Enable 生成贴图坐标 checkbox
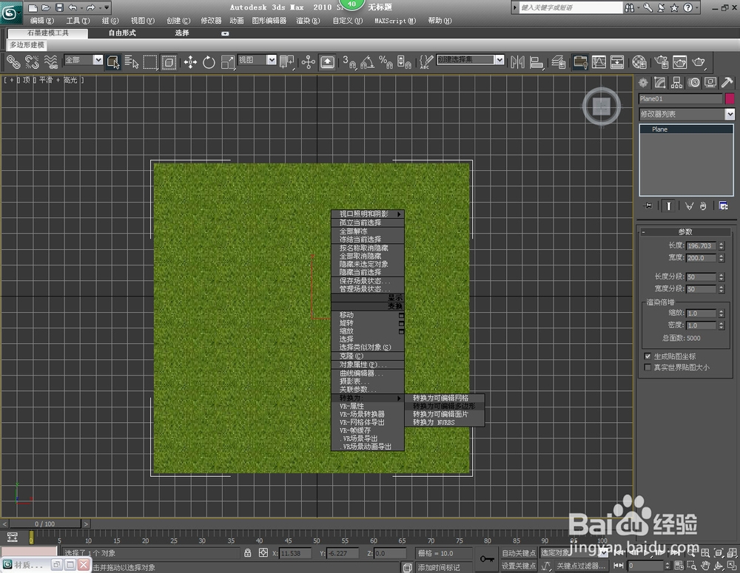The height and width of the screenshot is (573, 740). coord(647,356)
